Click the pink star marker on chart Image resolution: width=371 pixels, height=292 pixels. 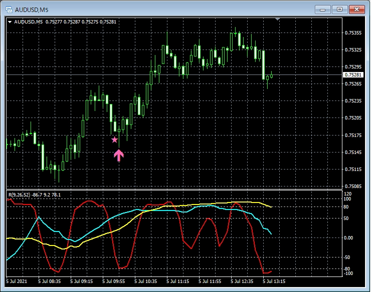[114, 140]
